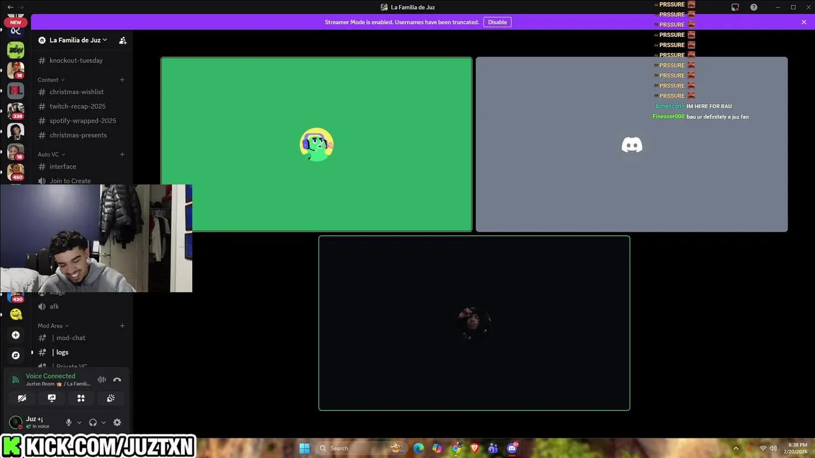The image size is (815, 458).
Task: Mute the microphone
Action: point(69,422)
